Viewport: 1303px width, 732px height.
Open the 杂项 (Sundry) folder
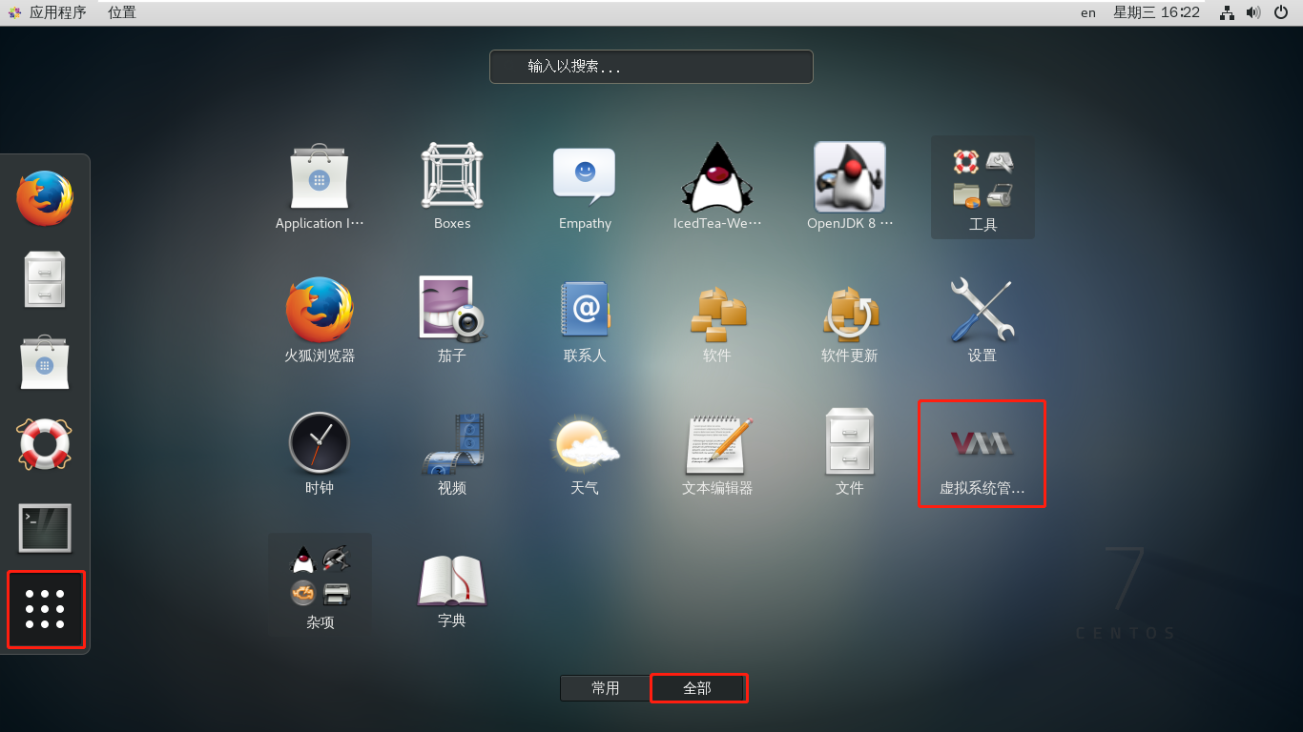point(320,584)
